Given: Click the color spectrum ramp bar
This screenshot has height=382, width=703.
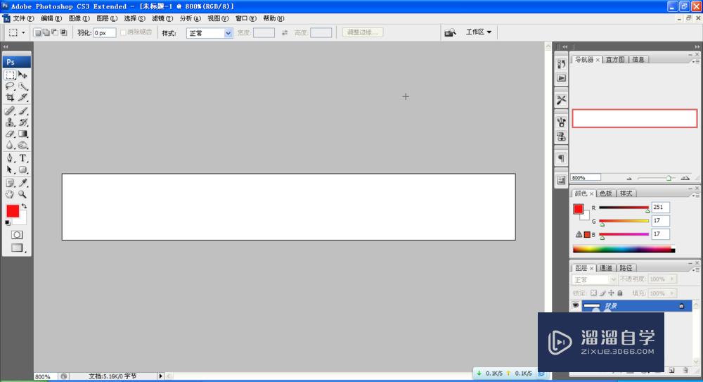Looking at the screenshot, I should pos(624,249).
